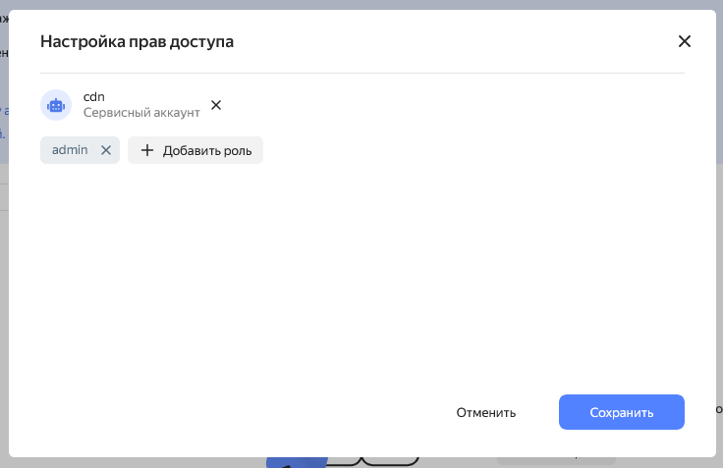Select the admin role chip label
This screenshot has width=723, height=468.
point(70,150)
